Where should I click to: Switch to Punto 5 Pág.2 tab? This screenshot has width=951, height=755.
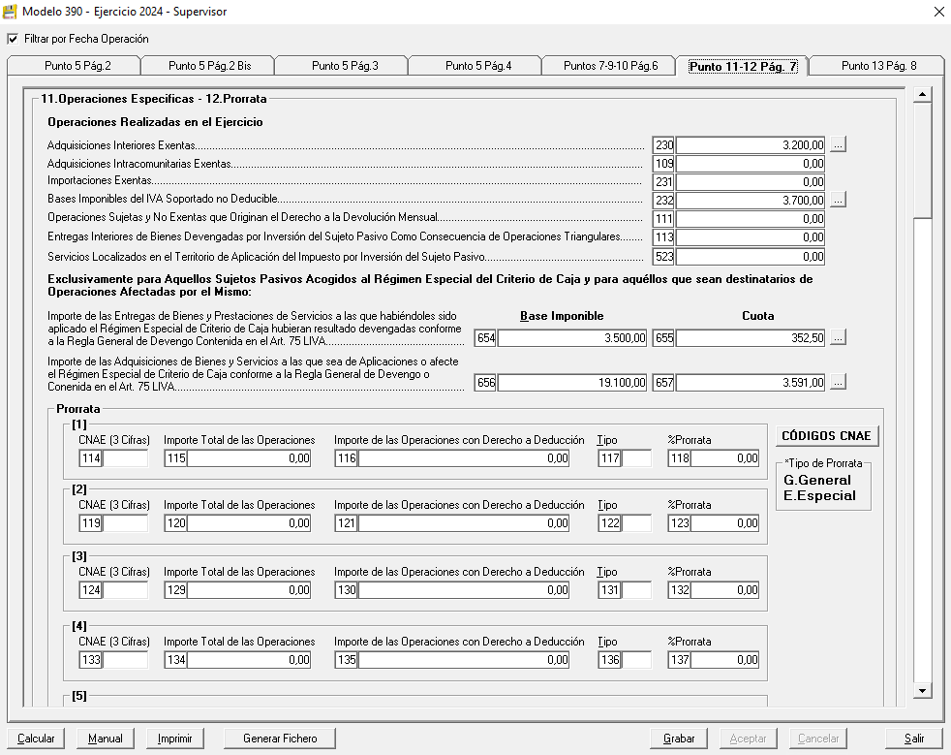pyautogui.click(x=75, y=66)
